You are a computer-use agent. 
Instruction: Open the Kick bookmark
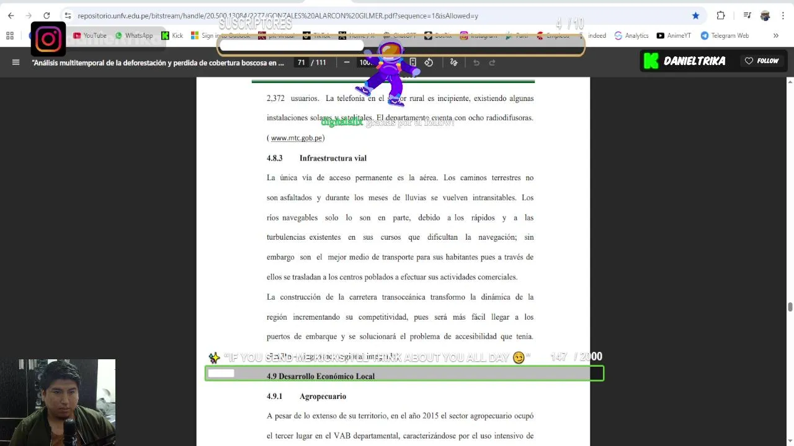[x=172, y=36]
